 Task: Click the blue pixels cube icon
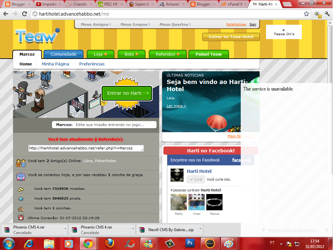(21, 199)
